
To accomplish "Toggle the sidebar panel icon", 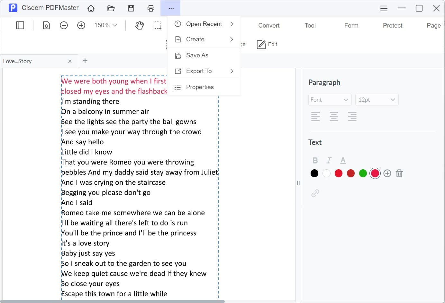I will (x=20, y=25).
